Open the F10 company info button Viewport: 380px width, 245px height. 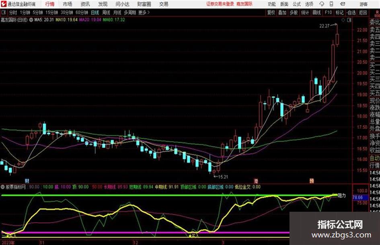[328, 12]
